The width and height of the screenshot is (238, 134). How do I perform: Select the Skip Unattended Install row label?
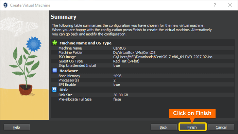tap(77, 65)
